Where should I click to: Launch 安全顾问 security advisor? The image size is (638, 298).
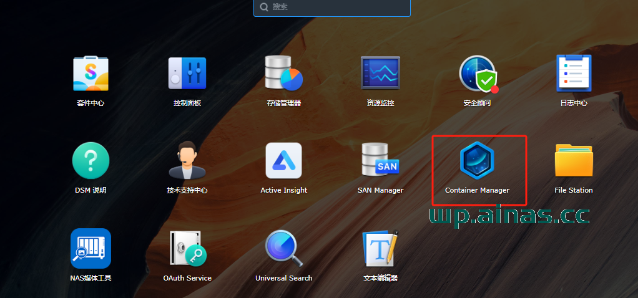[x=478, y=74]
